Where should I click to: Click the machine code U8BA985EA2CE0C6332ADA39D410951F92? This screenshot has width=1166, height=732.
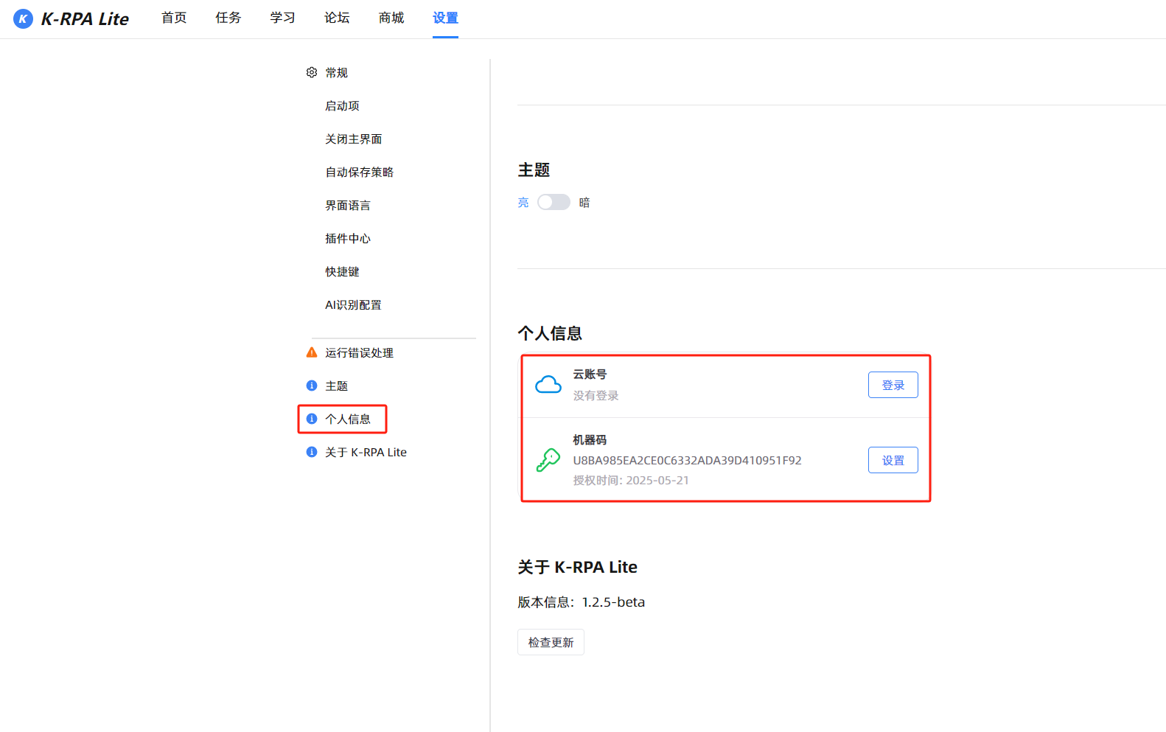688,460
